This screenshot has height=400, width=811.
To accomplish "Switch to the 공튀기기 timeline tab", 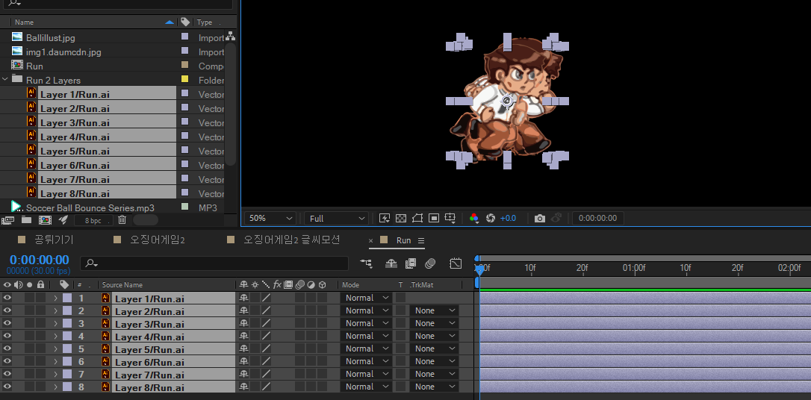I will click(54, 240).
